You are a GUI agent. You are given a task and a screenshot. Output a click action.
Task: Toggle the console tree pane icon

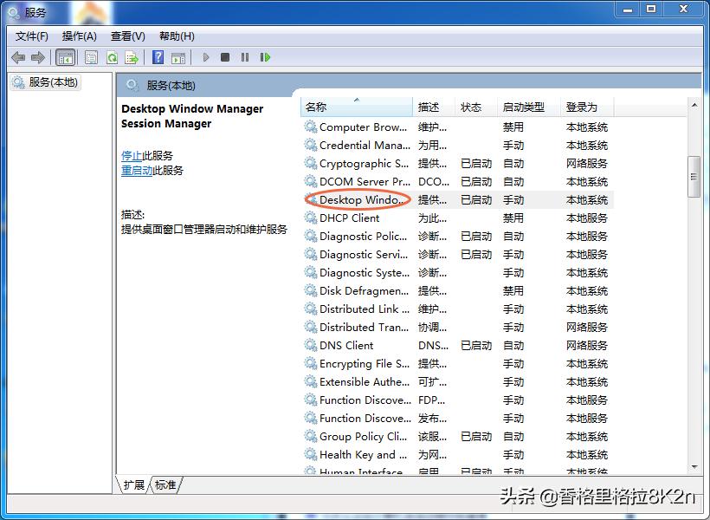[66, 57]
